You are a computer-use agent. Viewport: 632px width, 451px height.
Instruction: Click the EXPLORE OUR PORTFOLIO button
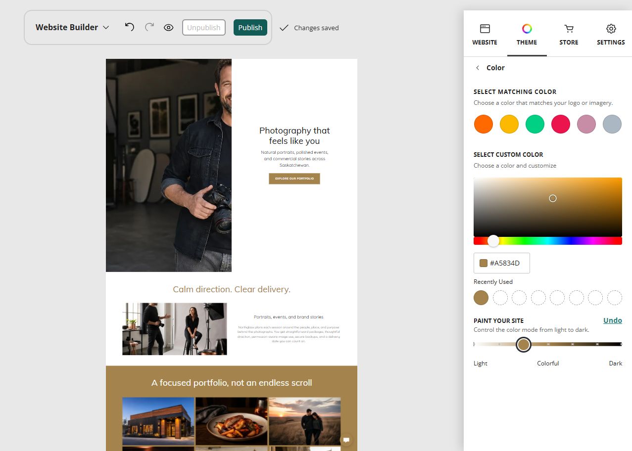[294, 179]
